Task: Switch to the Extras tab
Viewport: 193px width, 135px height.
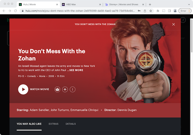Action: [x=53, y=124]
